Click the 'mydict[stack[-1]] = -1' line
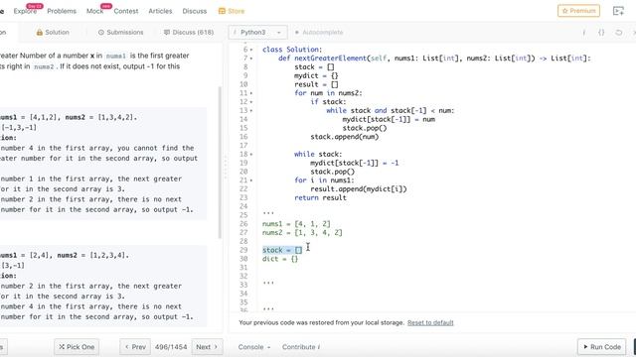 click(x=355, y=163)
